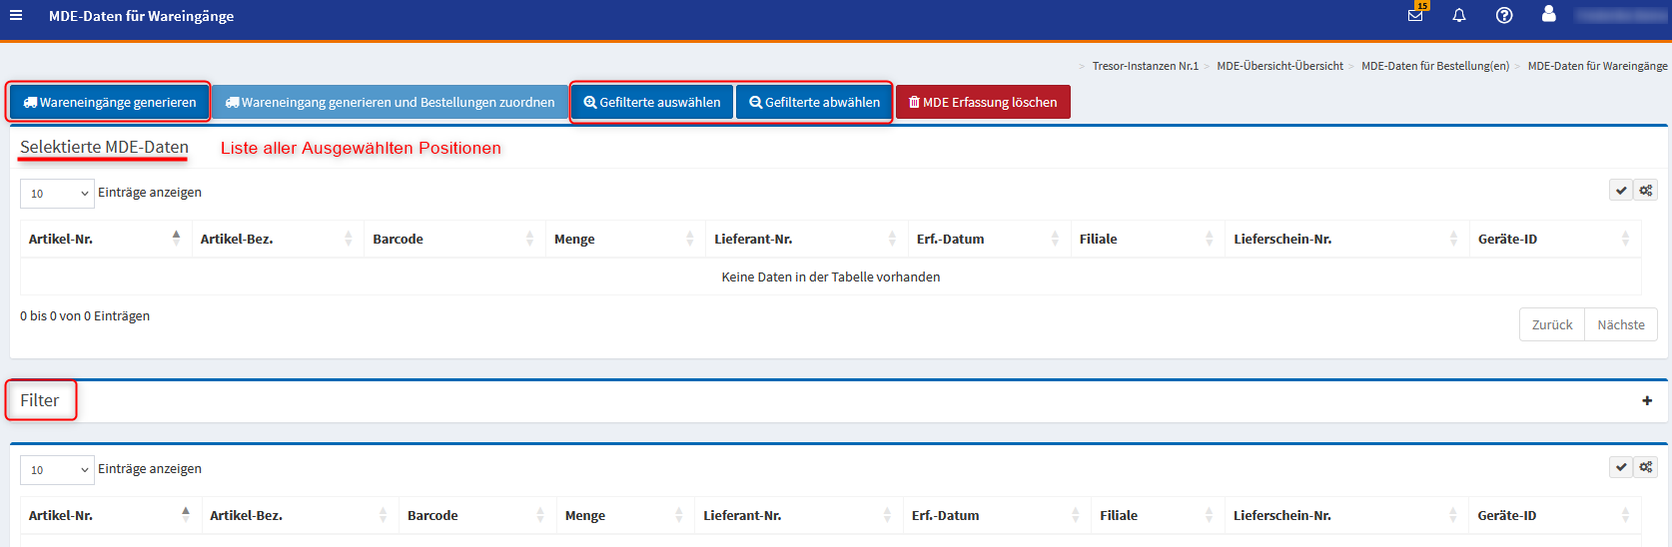Open entries dropdown in Selektierte MDE-Daten
The height and width of the screenshot is (547, 1672).
pos(57,194)
